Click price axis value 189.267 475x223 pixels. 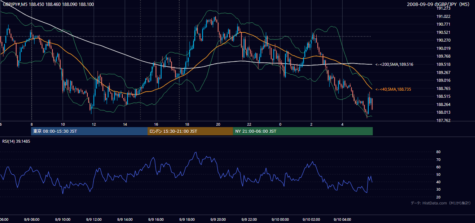tap(443, 72)
